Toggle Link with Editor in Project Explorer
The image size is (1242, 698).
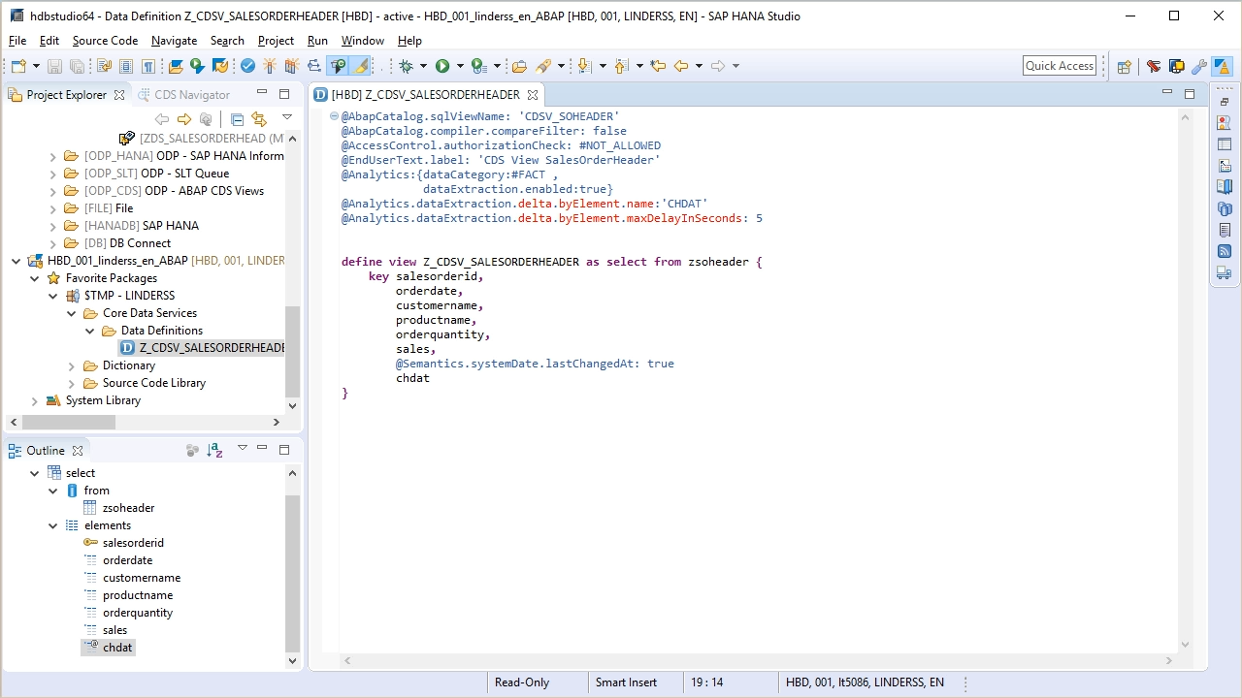pos(258,119)
